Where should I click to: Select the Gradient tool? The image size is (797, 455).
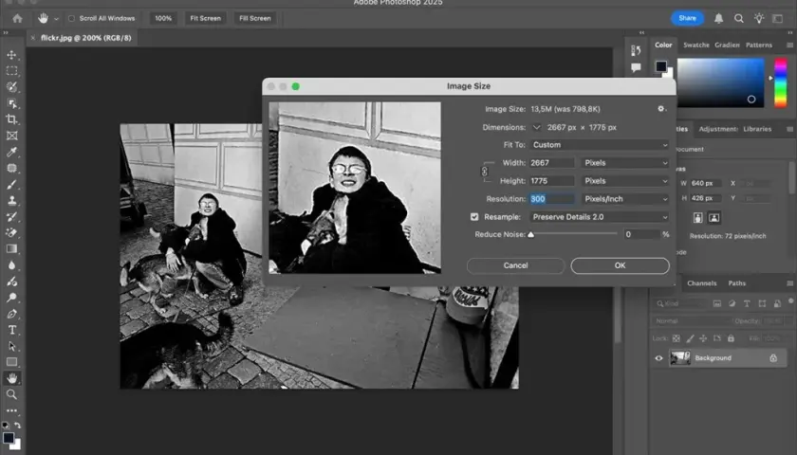tap(11, 248)
